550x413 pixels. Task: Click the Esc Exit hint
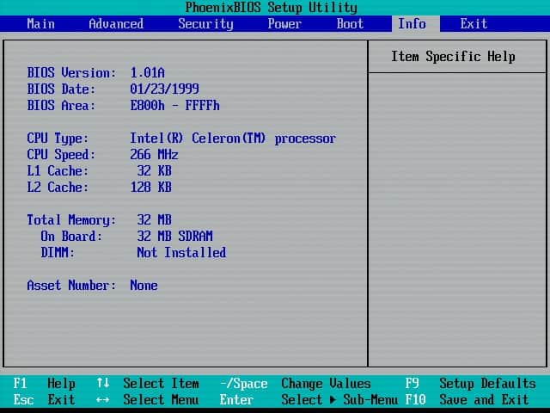(44, 399)
